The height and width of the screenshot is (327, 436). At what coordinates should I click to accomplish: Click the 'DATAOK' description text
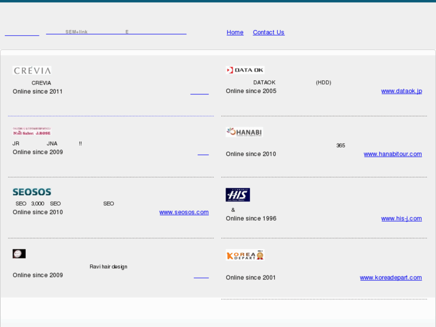[x=264, y=82]
